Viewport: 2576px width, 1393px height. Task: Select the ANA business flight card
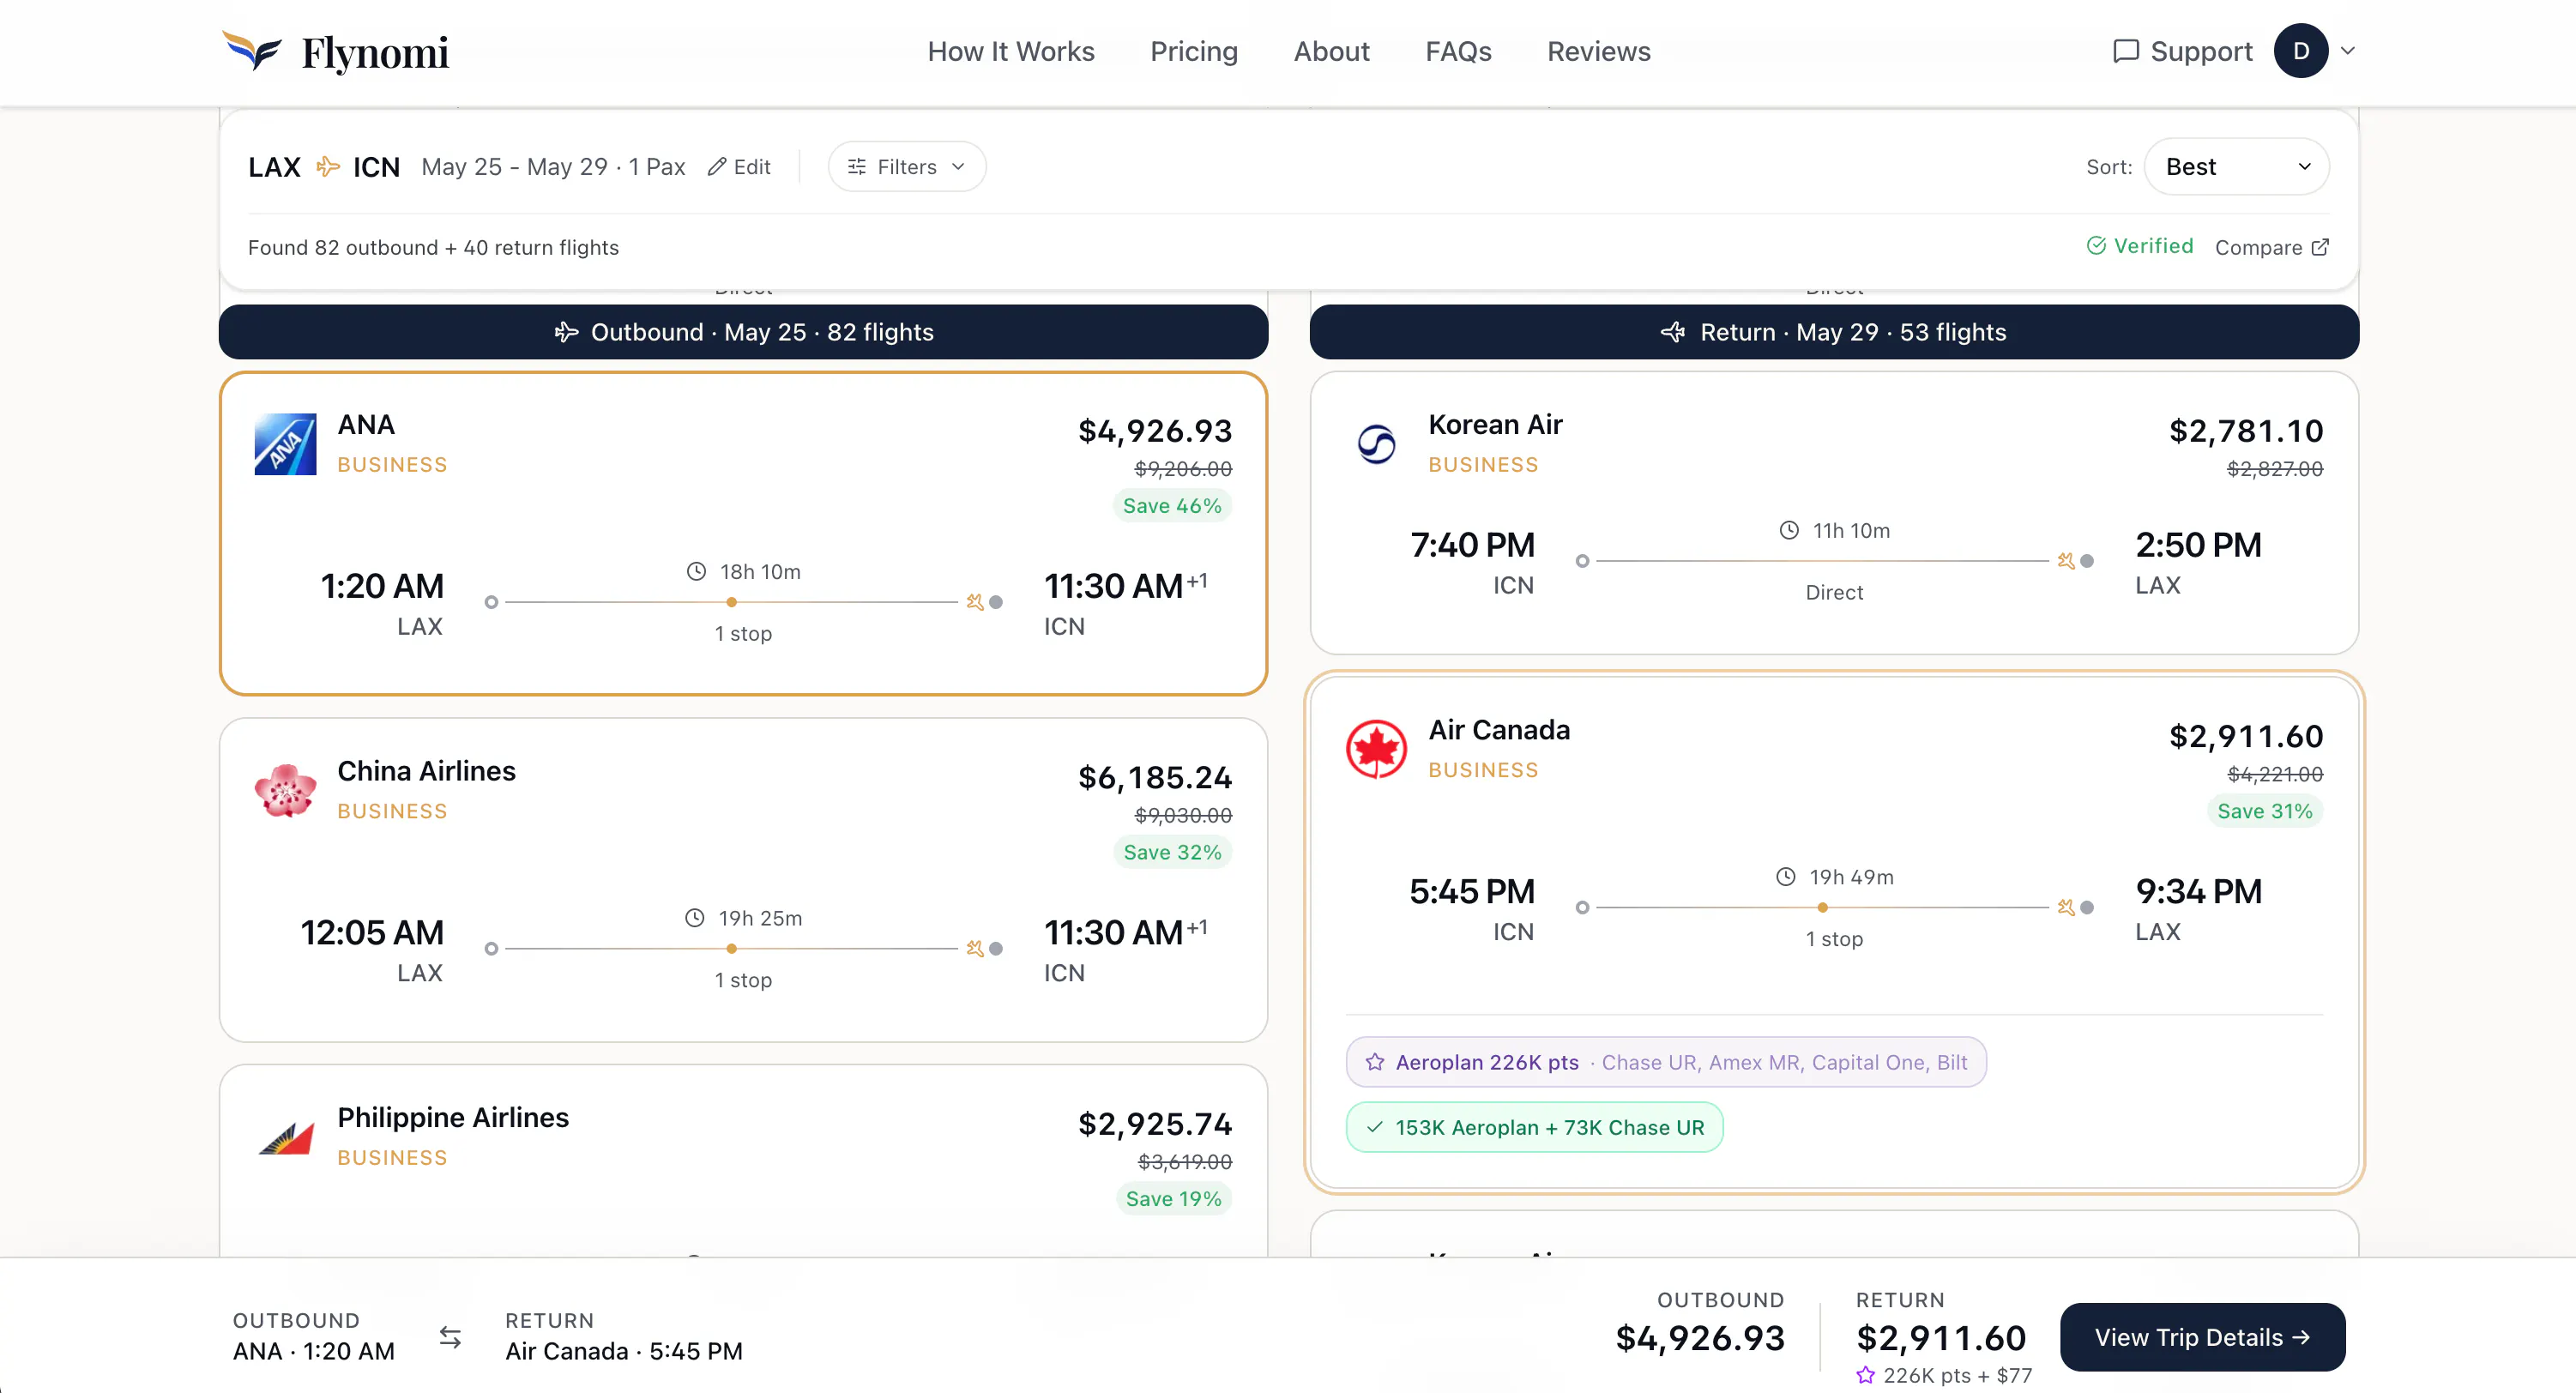click(x=743, y=533)
